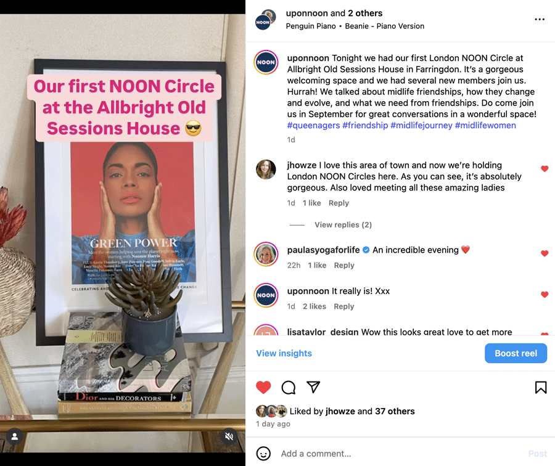Unlike jhowze's comment heart

545,169
